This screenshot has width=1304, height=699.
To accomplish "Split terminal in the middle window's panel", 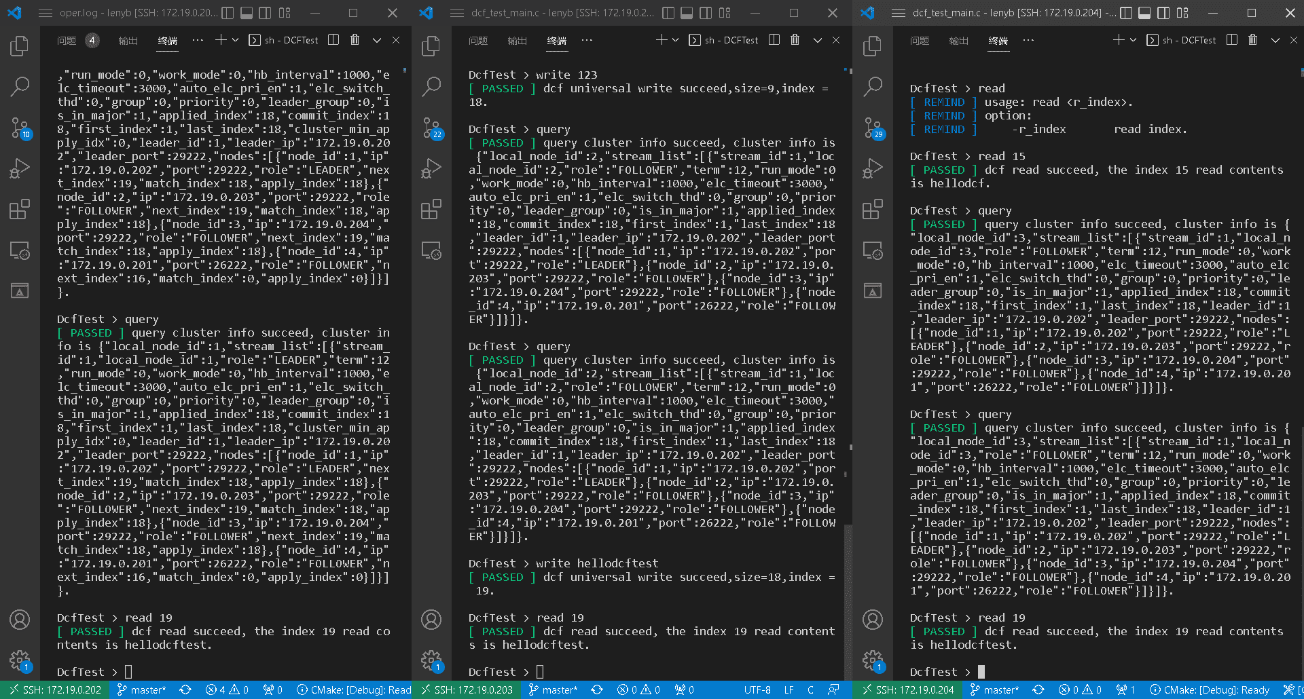I will tap(774, 40).
